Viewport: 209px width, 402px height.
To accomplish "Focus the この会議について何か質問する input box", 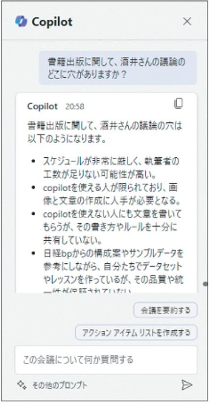I will coord(106,360).
